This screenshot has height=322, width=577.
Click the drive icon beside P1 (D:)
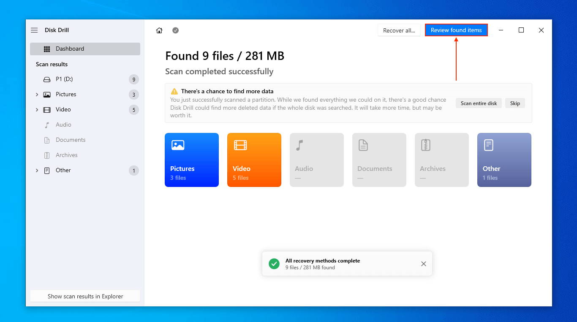47,79
